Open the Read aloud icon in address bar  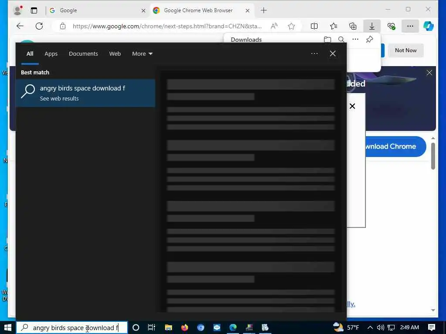coord(274,26)
